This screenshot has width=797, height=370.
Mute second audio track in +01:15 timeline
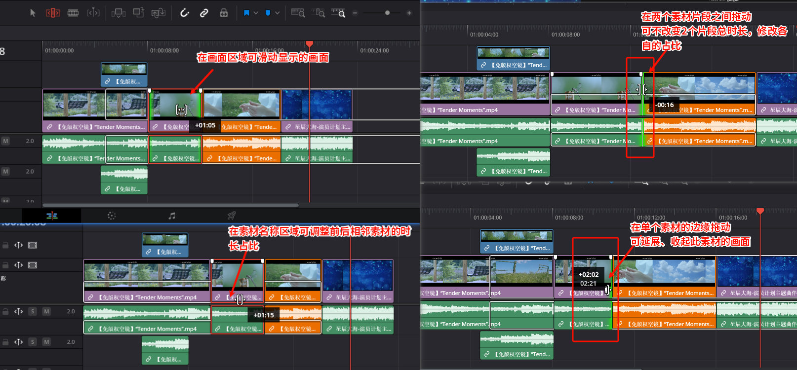[x=46, y=341]
